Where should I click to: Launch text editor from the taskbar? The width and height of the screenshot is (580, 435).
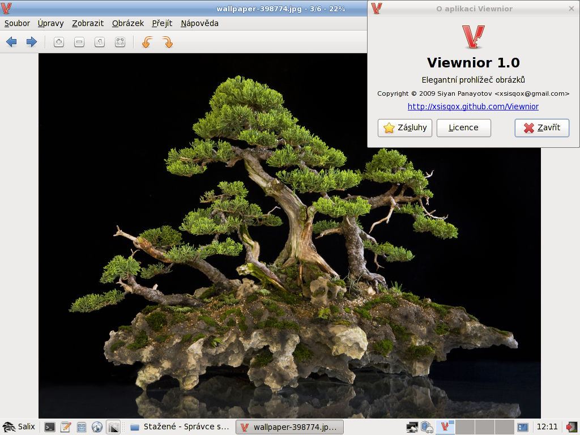click(66, 427)
